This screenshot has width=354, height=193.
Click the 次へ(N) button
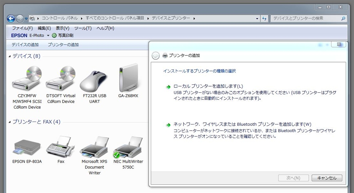coord(294,178)
